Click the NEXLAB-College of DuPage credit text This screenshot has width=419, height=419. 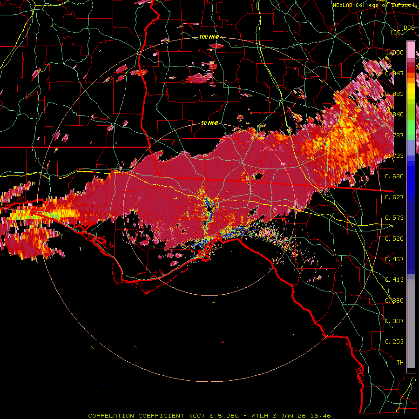pyautogui.click(x=375, y=5)
